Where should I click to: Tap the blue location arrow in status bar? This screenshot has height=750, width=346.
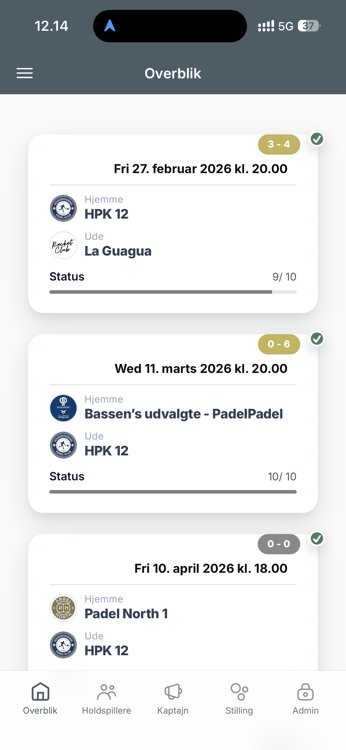[x=110, y=26]
